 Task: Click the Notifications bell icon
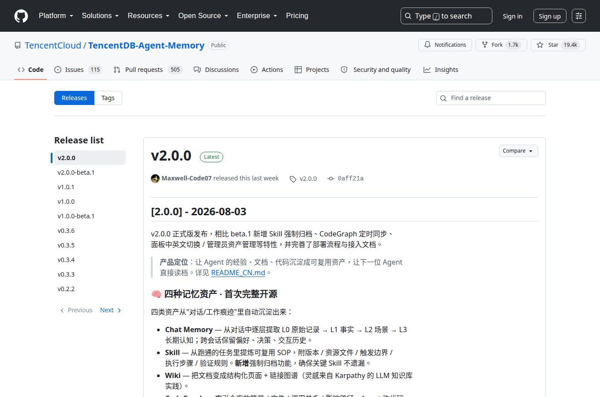tap(427, 45)
